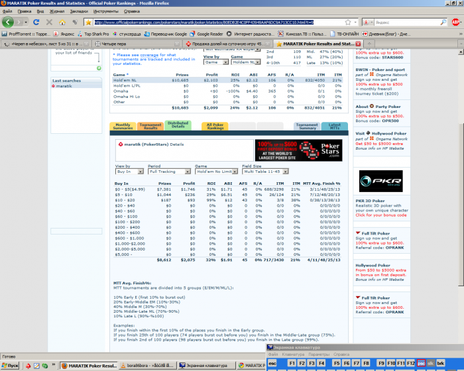Viewport: 464px width, 371px height.
Task: Expand the Period 'Full Tracking' dropdown
Action: pyautogui.click(x=168, y=171)
